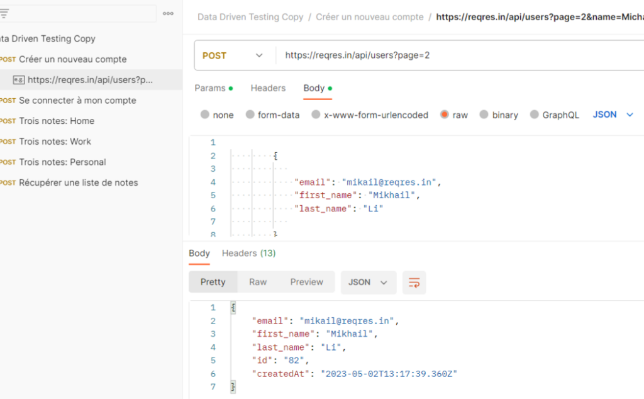Click 'Créer un nouveau compte' breadcrumb link
Image resolution: width=644 pixels, height=399 pixels.
370,17
